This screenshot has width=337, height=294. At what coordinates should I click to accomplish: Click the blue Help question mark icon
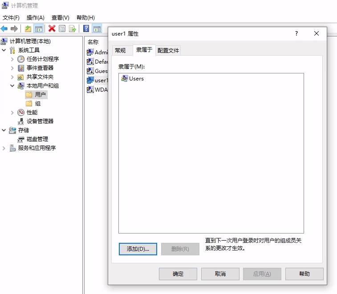tap(86, 29)
